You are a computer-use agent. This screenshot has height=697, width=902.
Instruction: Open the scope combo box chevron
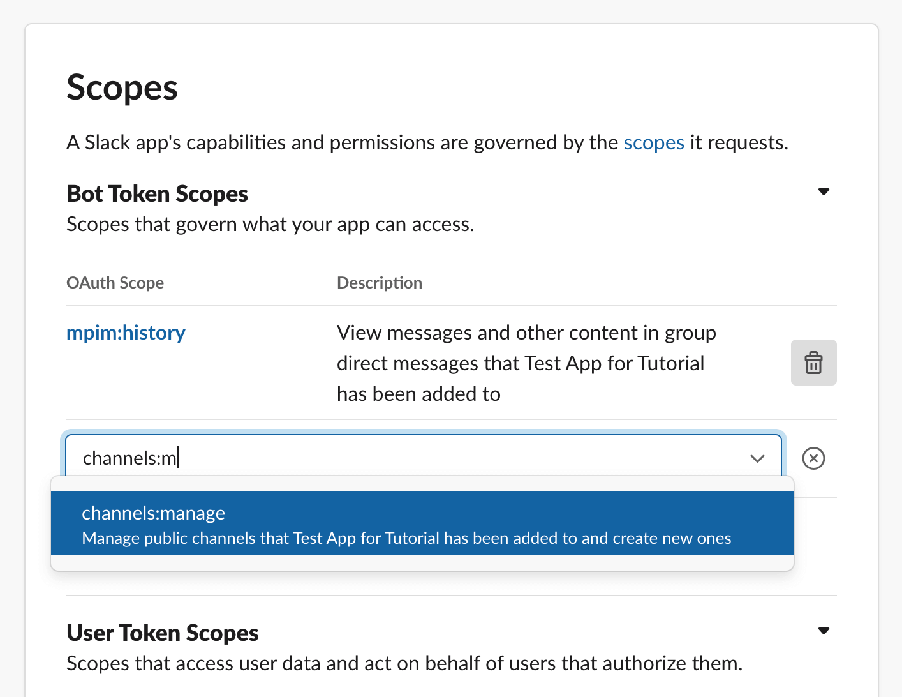point(757,458)
